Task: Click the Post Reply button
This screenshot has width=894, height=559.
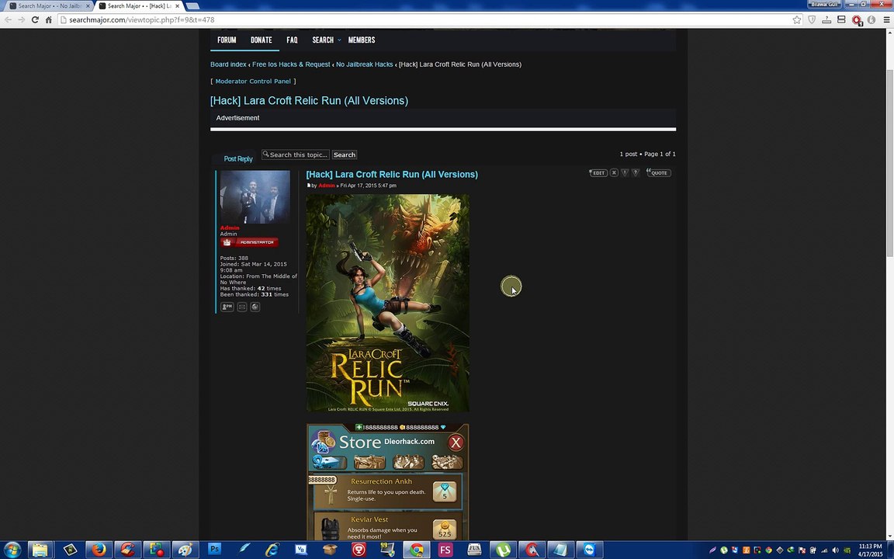Action: [237, 158]
